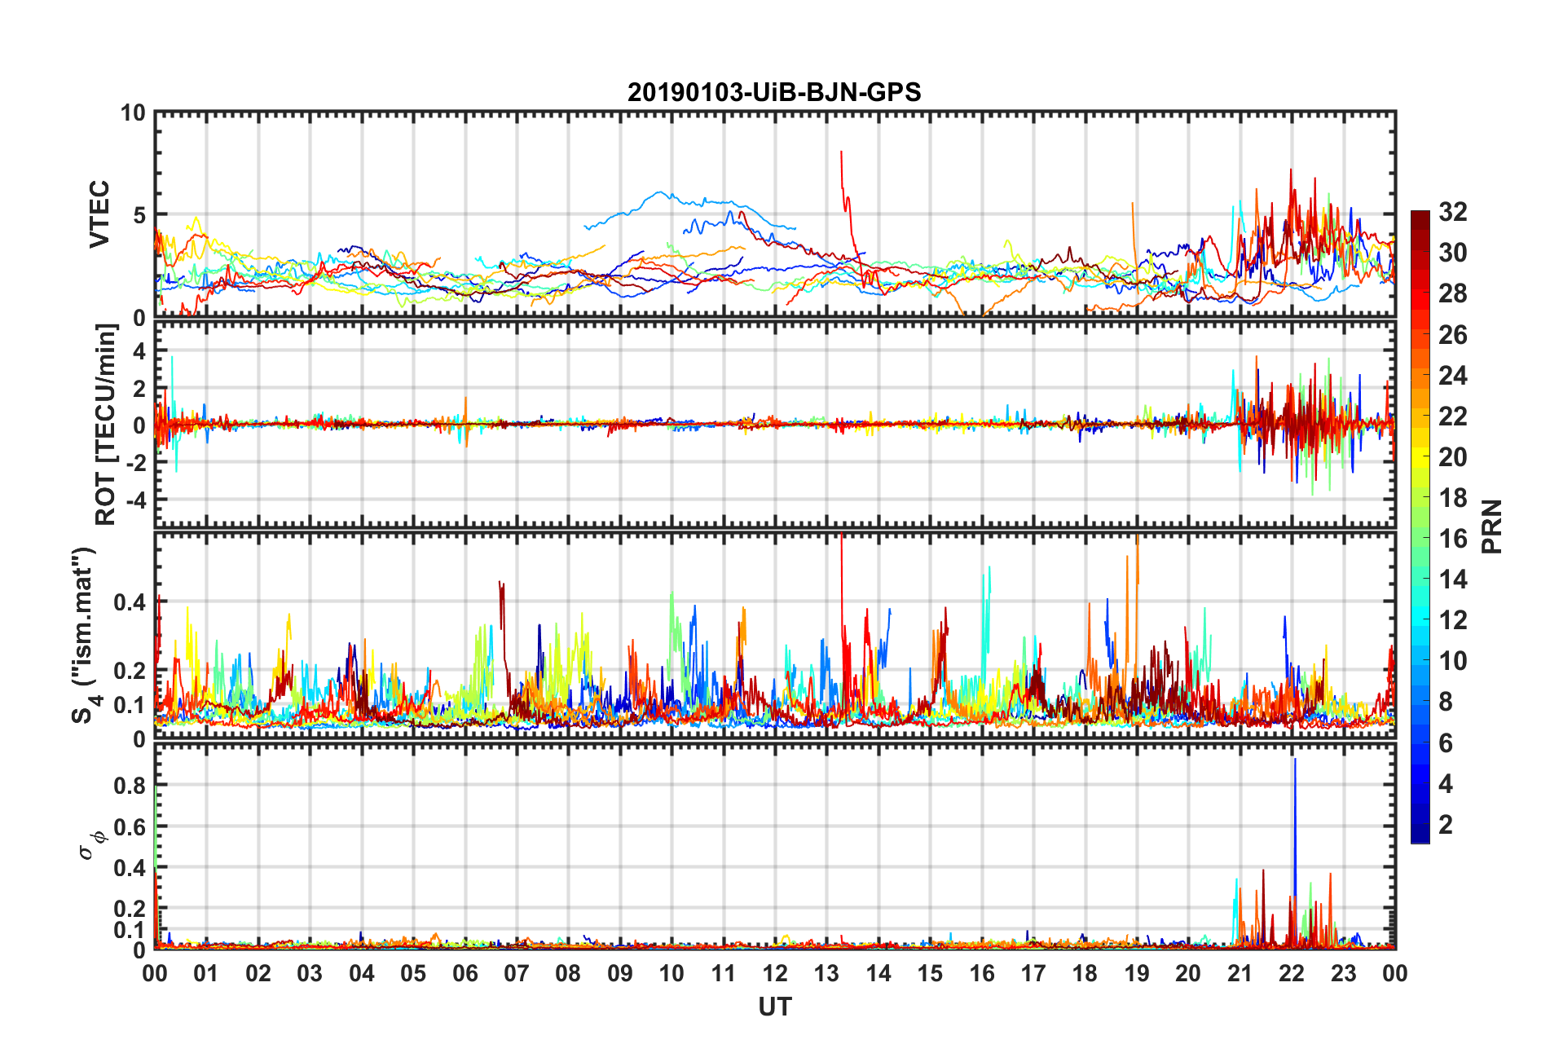
Task: Click PRN colorbar tick label 20
Action: pyautogui.click(x=1452, y=456)
